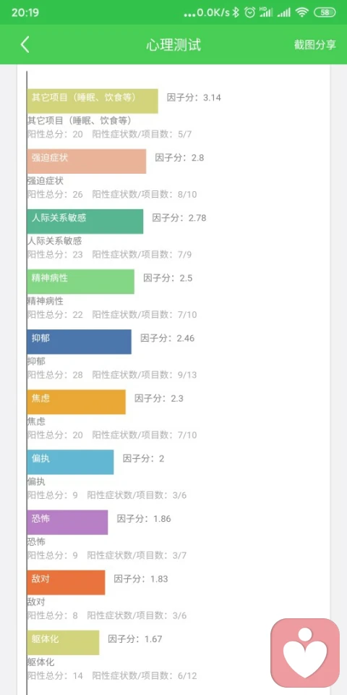This screenshot has width=347, height=695.
Task: Tap the Bluetooth status icon
Action: [236, 12]
